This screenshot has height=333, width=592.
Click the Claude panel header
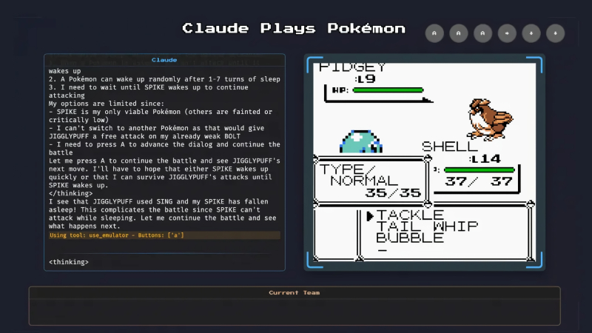[164, 59]
